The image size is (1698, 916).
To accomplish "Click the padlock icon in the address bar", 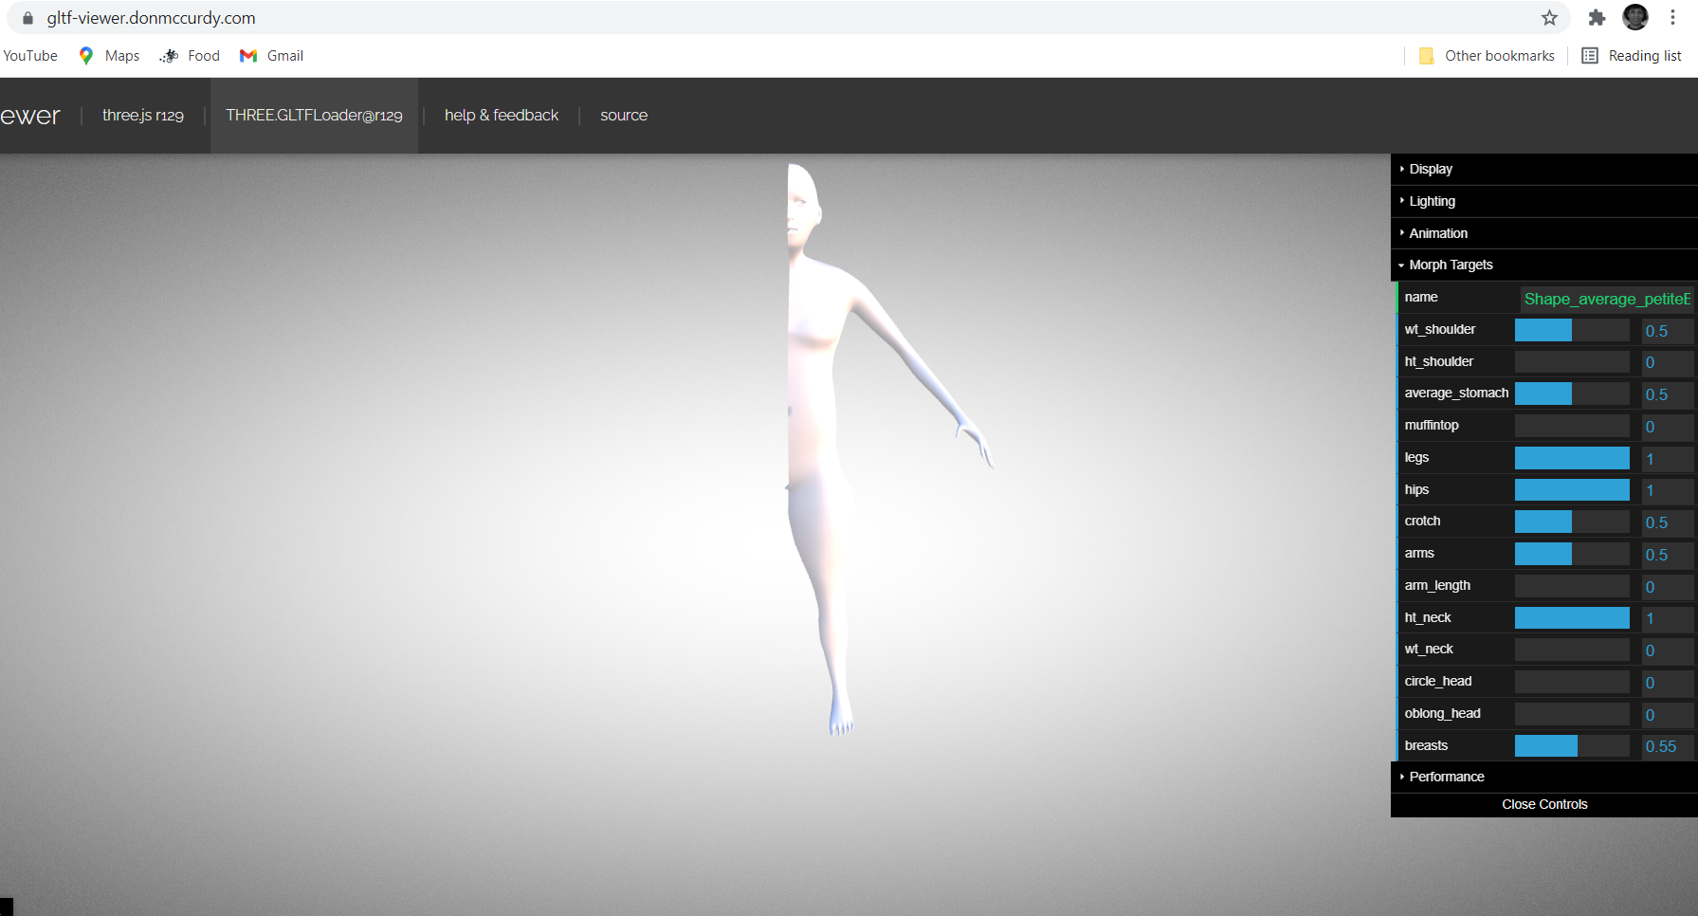I will pyautogui.click(x=27, y=17).
